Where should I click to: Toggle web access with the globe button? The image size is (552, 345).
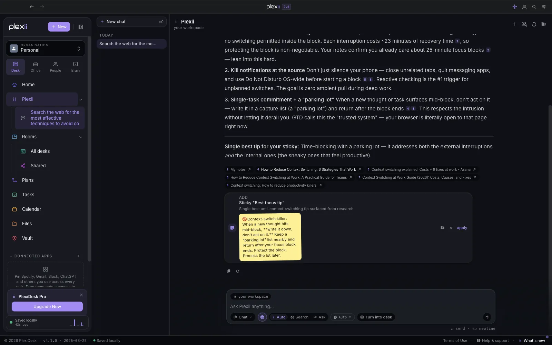(262, 317)
